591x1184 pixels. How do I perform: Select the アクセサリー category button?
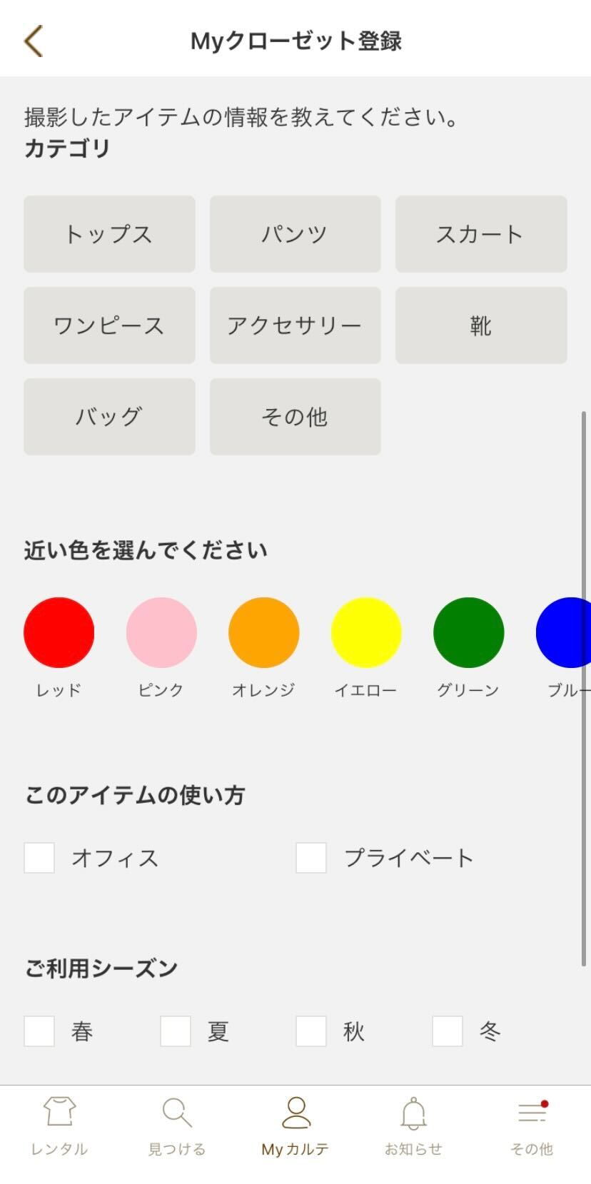pyautogui.click(x=295, y=325)
